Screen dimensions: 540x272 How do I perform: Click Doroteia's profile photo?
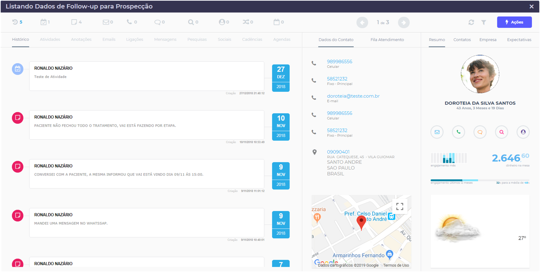coord(480,74)
